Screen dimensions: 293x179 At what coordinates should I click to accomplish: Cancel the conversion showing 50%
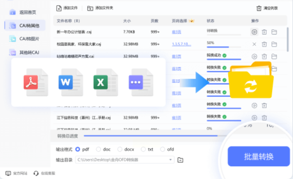254,44
